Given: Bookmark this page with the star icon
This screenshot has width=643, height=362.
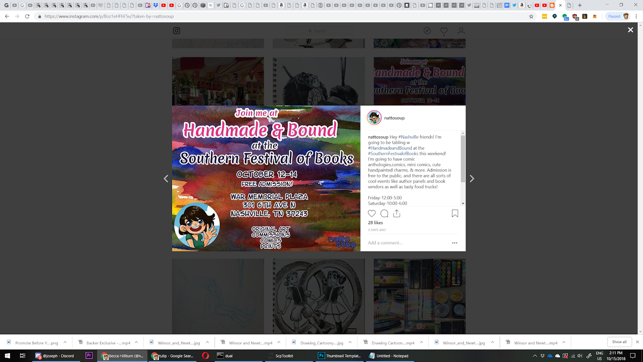Looking at the screenshot, I should click(x=531, y=16).
